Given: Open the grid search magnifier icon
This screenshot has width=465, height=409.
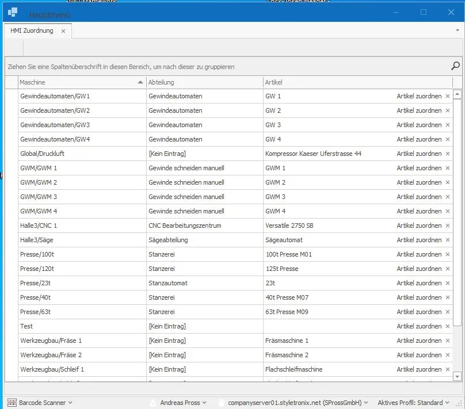Looking at the screenshot, I should (x=455, y=66).
